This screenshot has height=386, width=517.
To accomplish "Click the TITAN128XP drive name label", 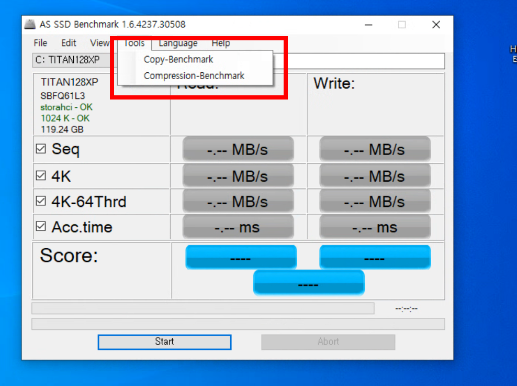I will (x=69, y=82).
